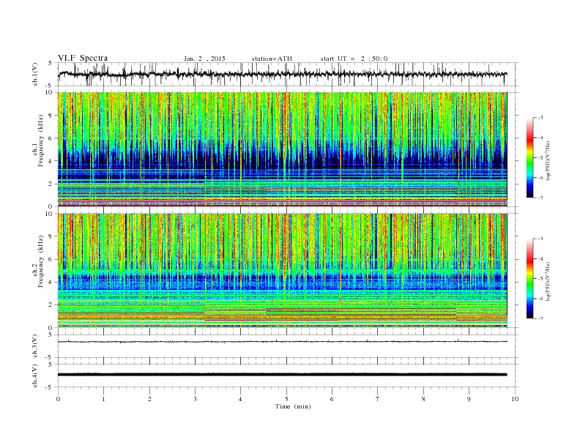Click the ch.1 frequency tick label "2"
The width and height of the screenshot is (580, 448).
[x=51, y=184]
